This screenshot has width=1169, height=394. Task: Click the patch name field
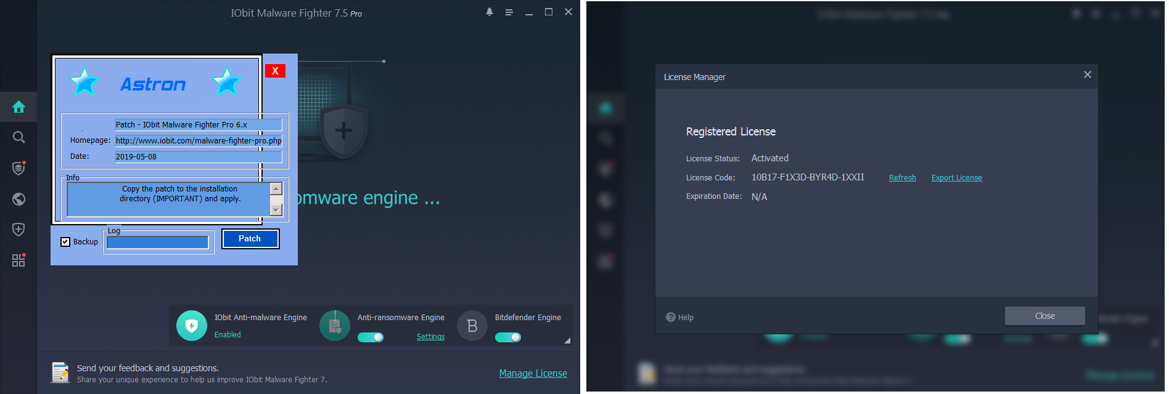pos(199,124)
